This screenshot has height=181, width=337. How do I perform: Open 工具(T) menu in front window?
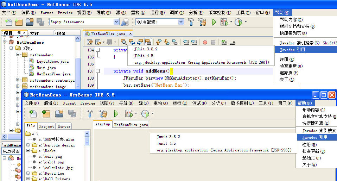coord(266,103)
